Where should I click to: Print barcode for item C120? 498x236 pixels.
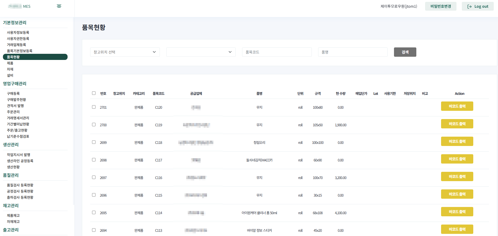pyautogui.click(x=457, y=106)
